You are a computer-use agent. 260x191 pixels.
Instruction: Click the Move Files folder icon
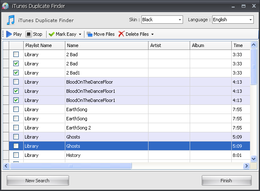point(89,34)
